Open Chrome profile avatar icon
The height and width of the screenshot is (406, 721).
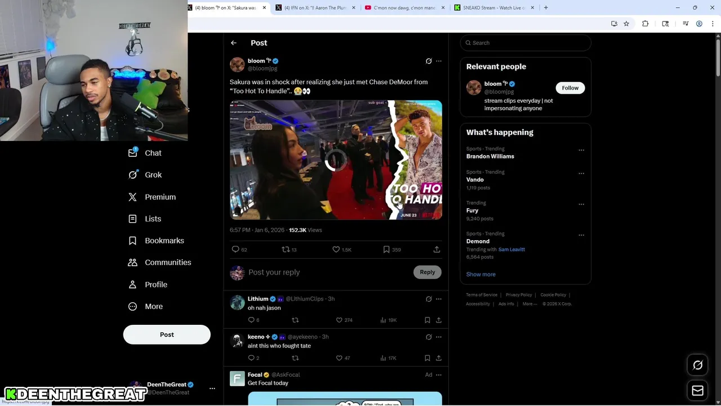(699, 24)
